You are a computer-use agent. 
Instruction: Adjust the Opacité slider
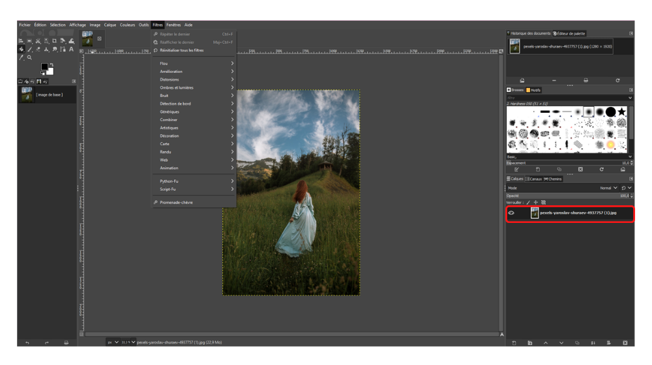570,196
